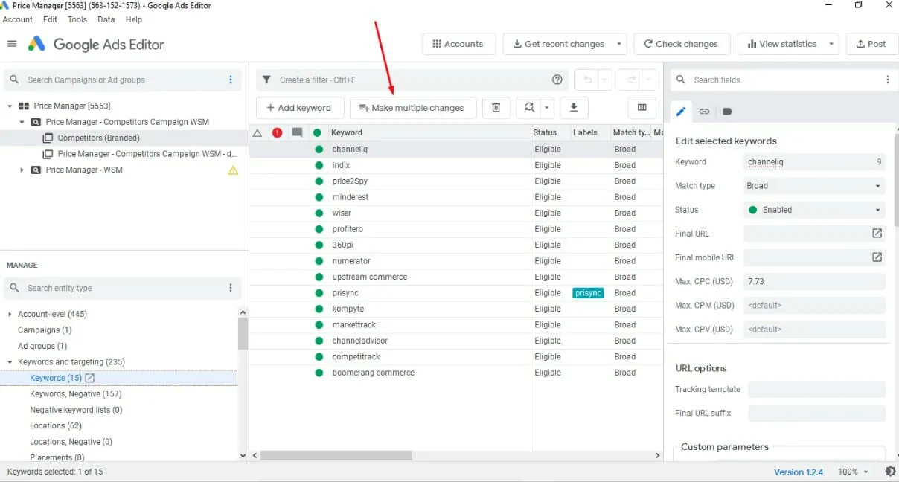Open filter help question mark icon
Image resolution: width=899 pixels, height=482 pixels.
[557, 80]
